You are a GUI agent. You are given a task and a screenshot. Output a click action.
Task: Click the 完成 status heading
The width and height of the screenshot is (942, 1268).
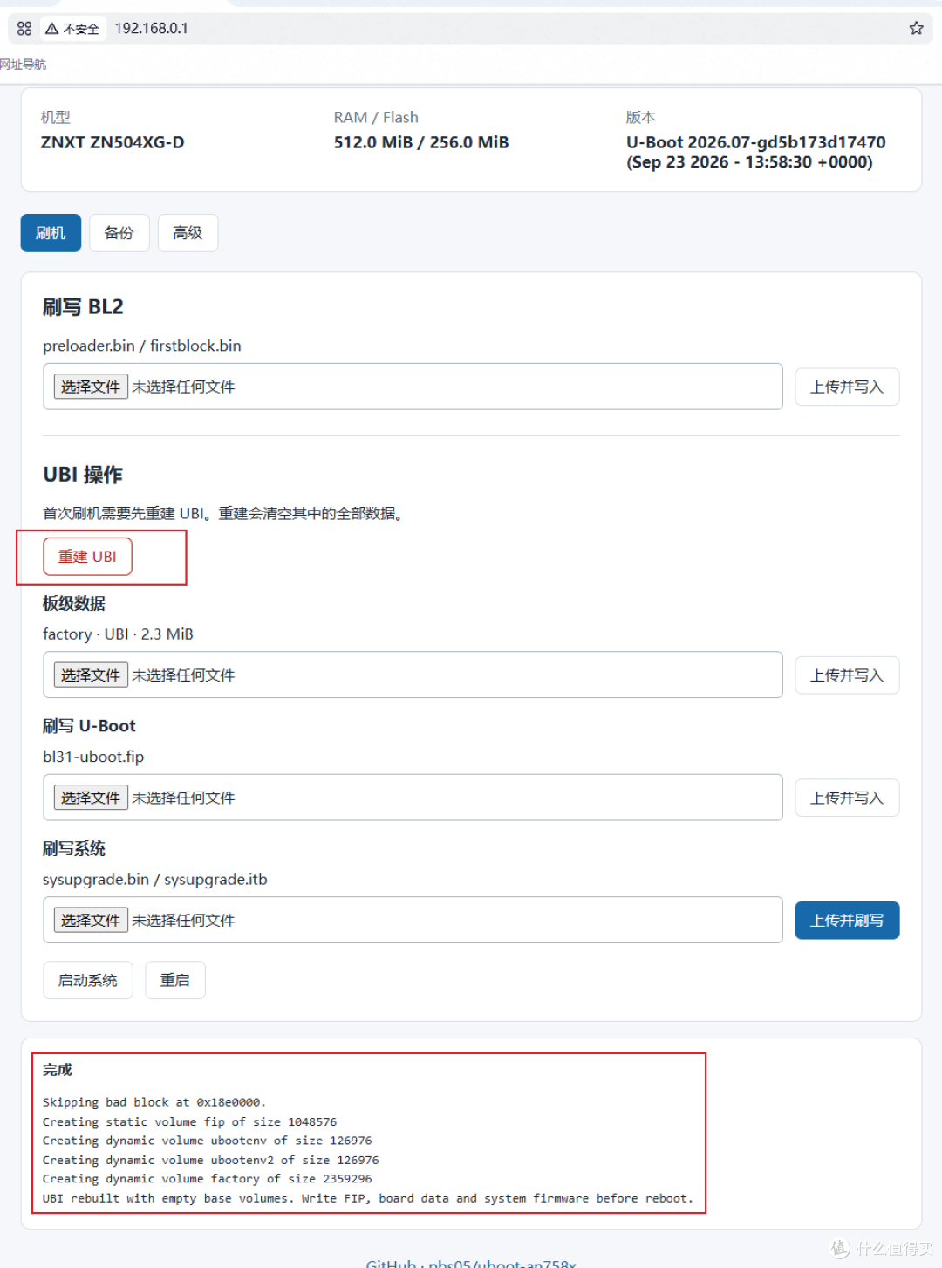point(58,1070)
